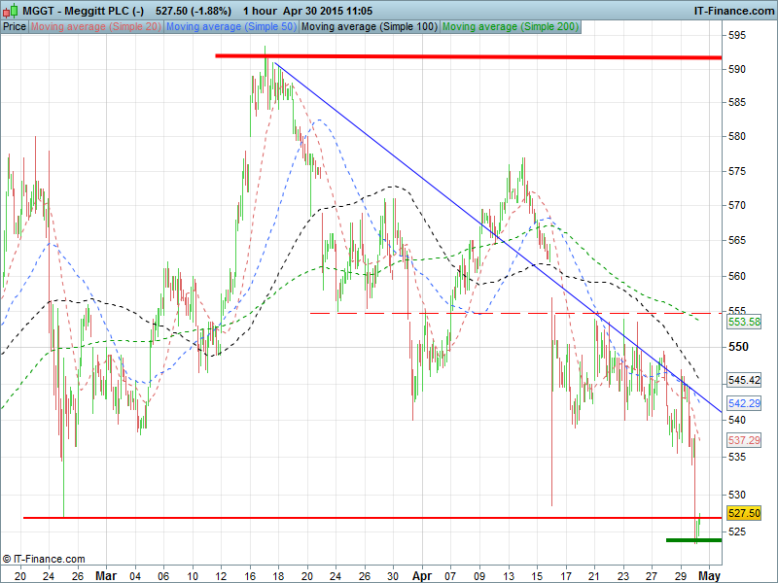Click the Price legend label
The height and width of the screenshot is (583, 778).
(x=15, y=26)
